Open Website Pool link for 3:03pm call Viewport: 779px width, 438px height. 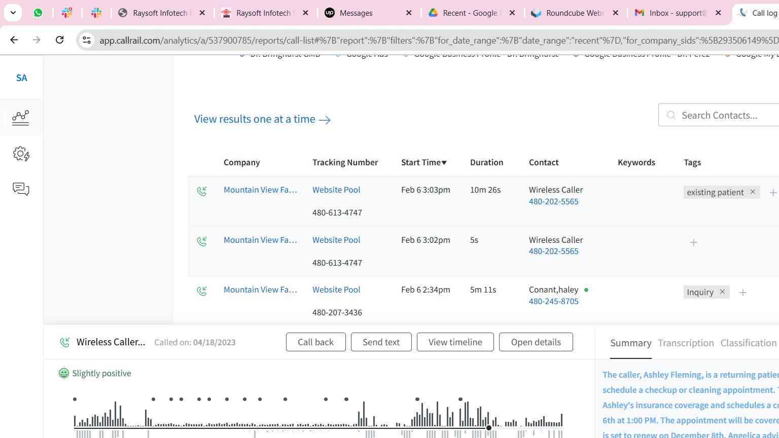pos(336,190)
